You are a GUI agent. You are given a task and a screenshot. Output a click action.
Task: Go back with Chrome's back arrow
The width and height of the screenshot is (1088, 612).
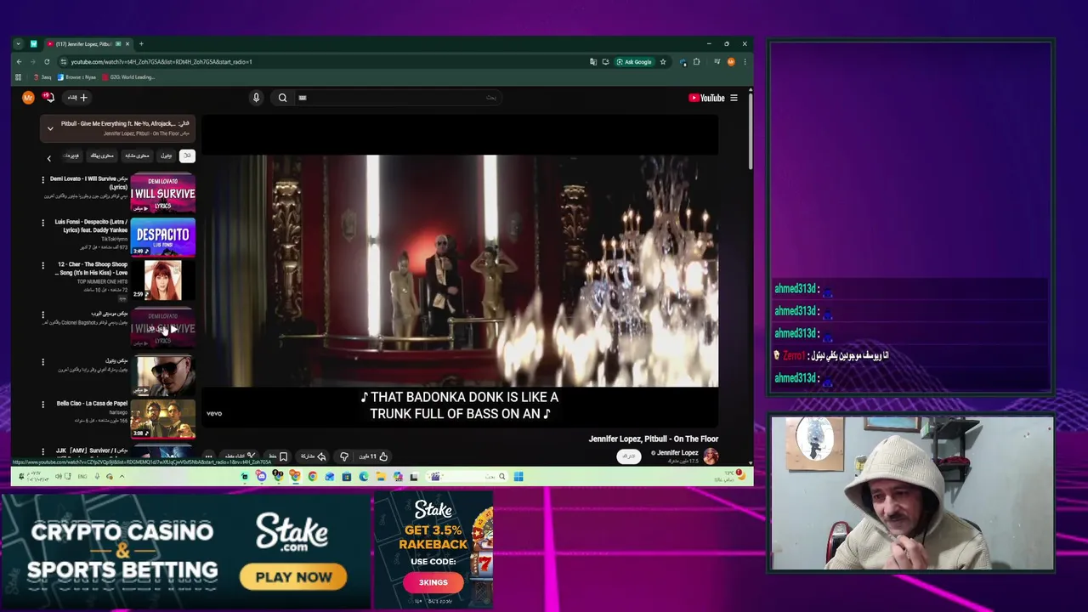[x=19, y=62]
